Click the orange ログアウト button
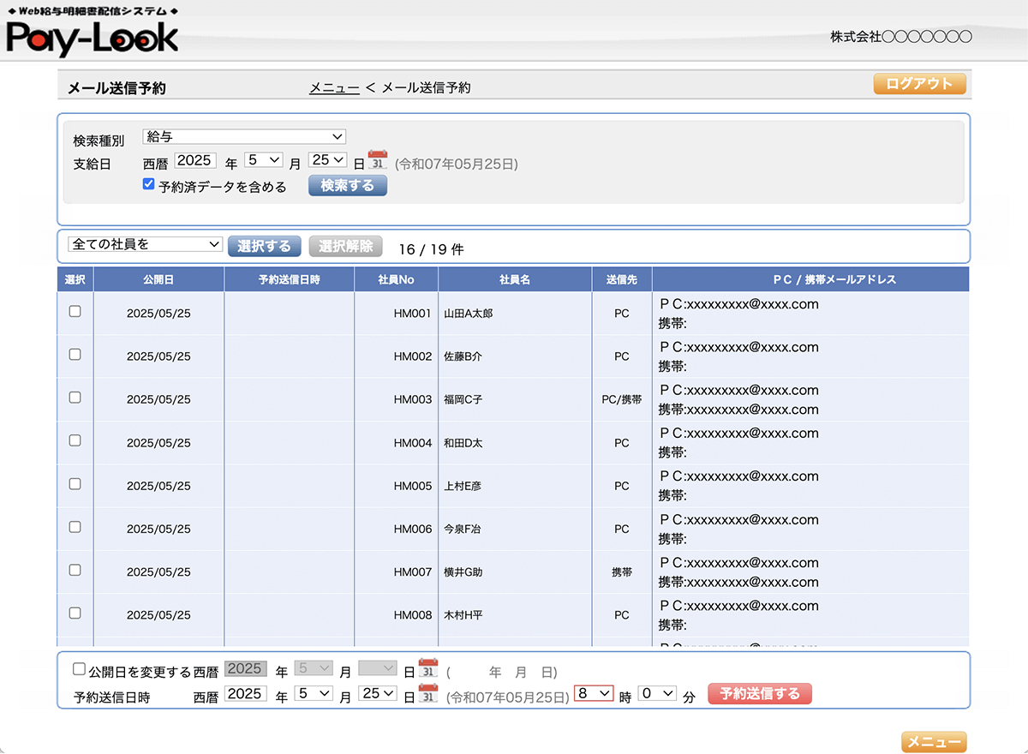This screenshot has width=1028, height=754. [919, 84]
